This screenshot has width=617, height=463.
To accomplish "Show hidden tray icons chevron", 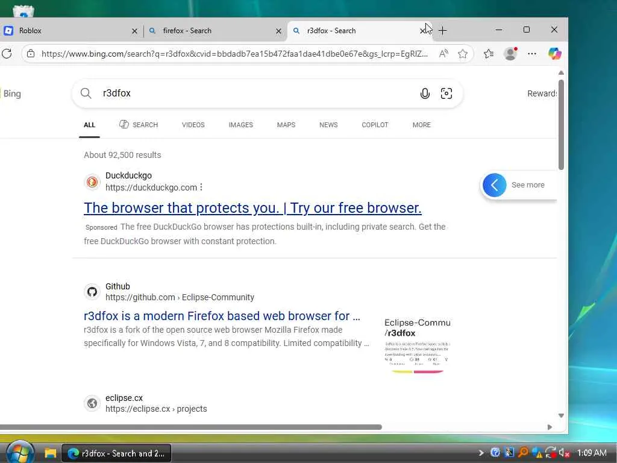I will [x=481, y=453].
